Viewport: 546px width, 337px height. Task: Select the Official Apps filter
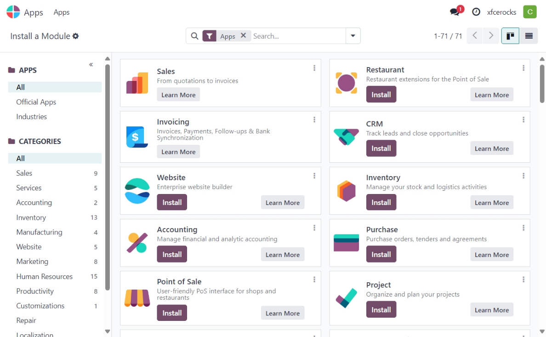pyautogui.click(x=36, y=102)
